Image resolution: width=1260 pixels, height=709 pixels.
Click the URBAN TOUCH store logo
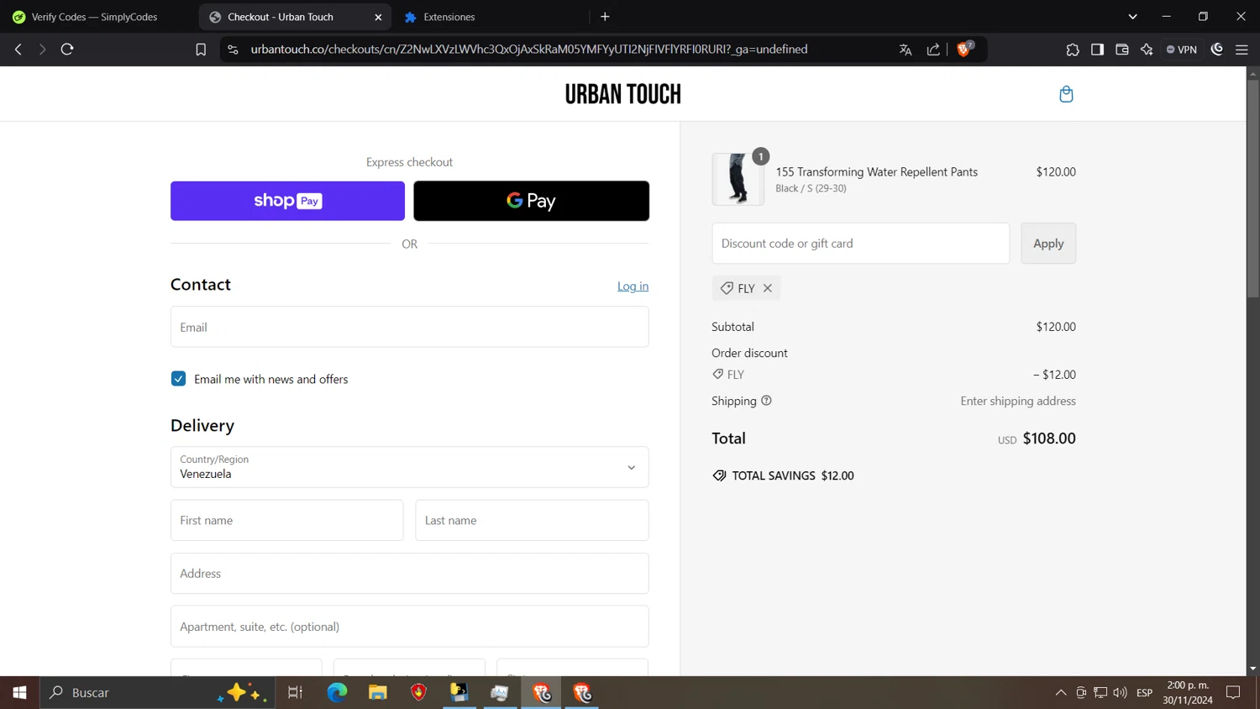[622, 94]
